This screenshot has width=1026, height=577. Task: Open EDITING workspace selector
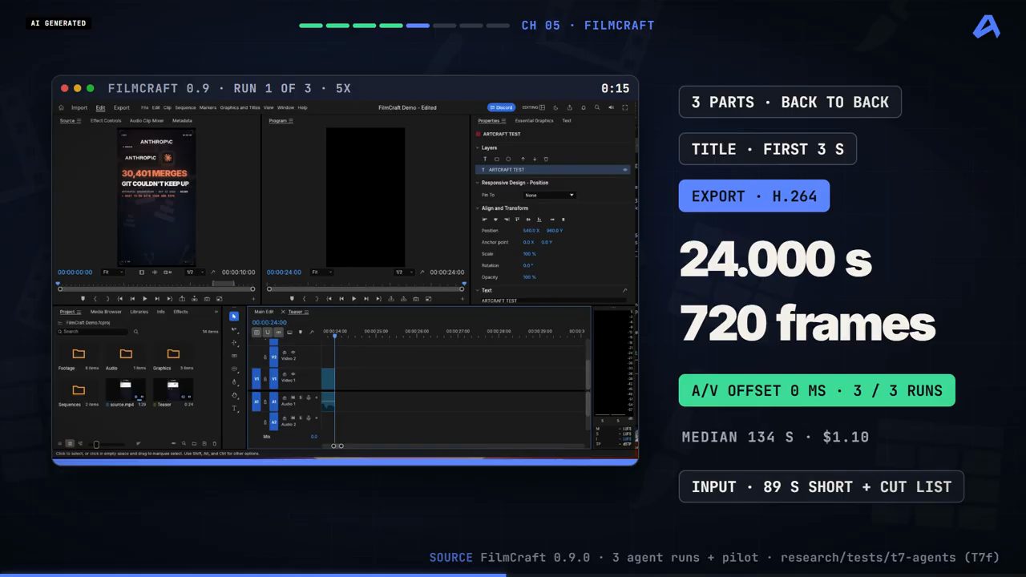click(533, 107)
